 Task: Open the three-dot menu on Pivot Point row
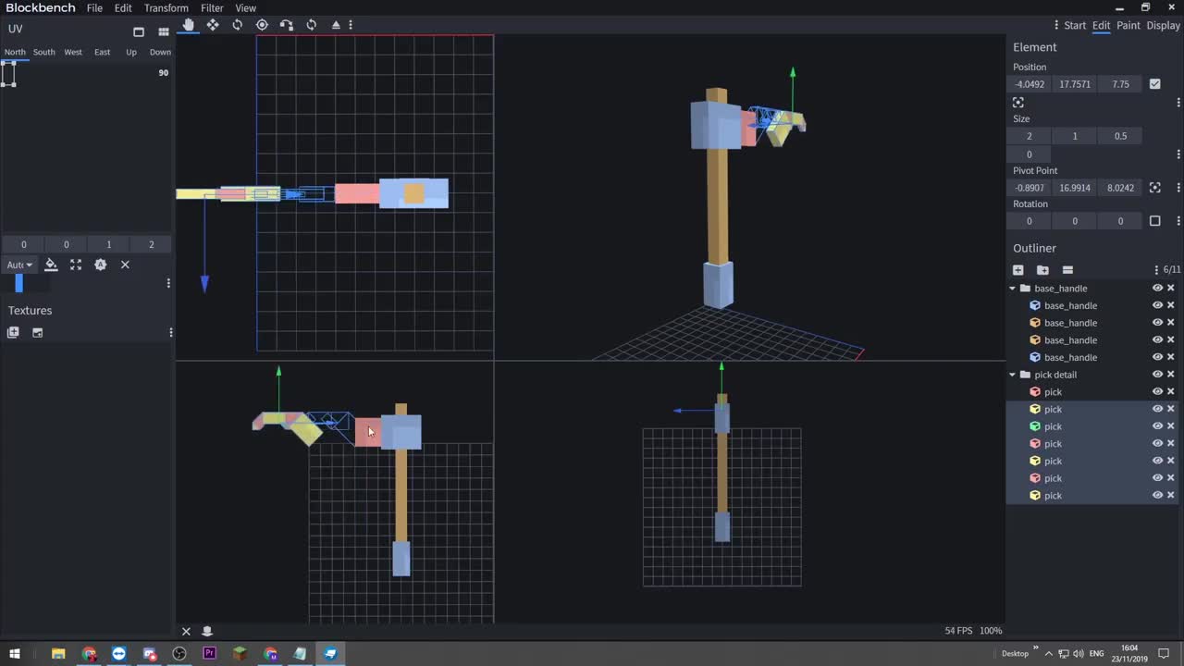point(1178,188)
